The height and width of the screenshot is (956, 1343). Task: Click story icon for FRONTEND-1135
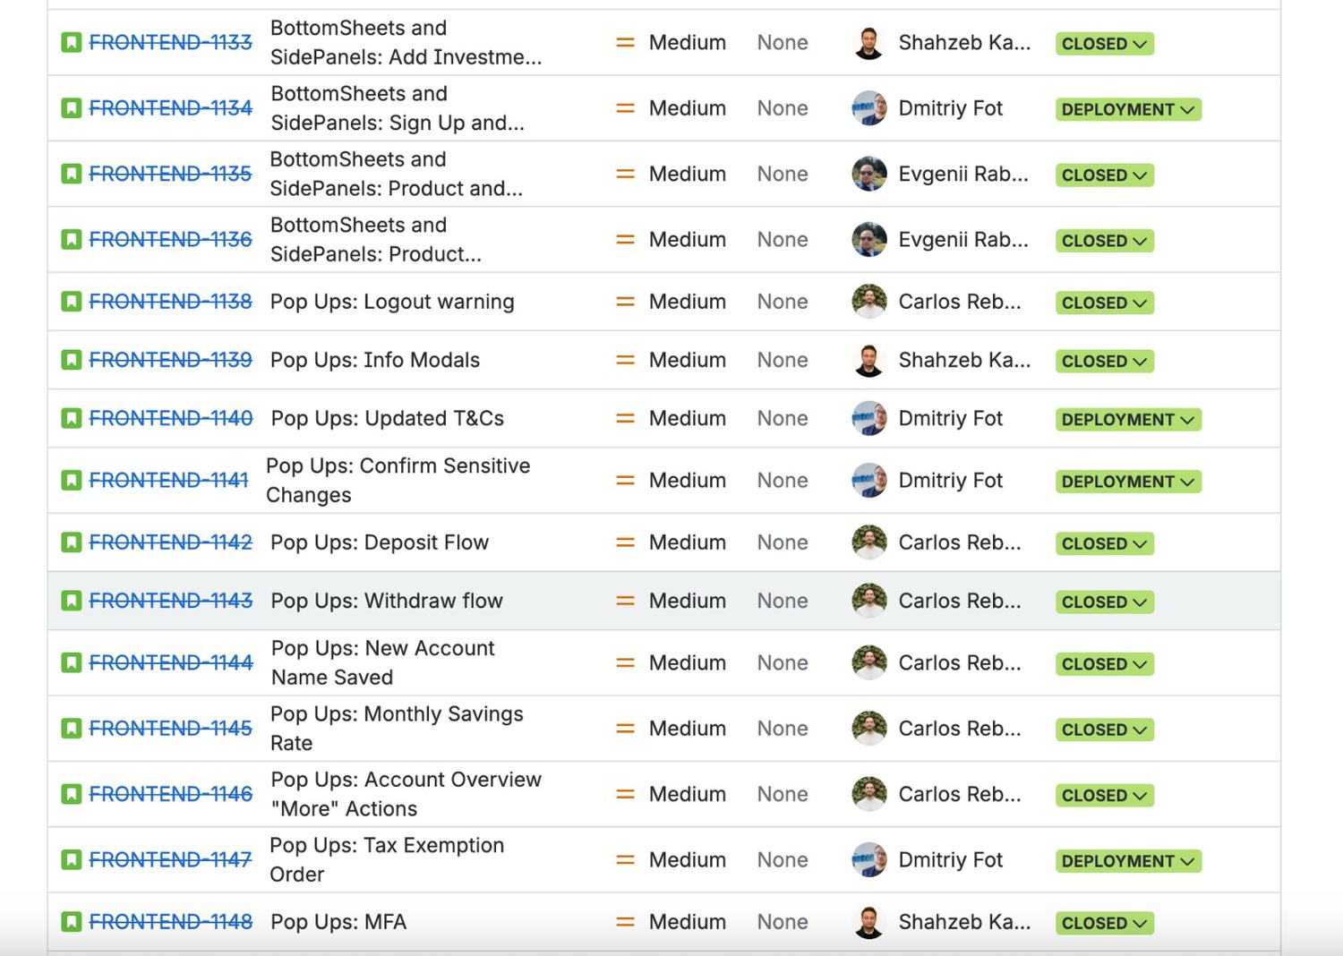(72, 174)
